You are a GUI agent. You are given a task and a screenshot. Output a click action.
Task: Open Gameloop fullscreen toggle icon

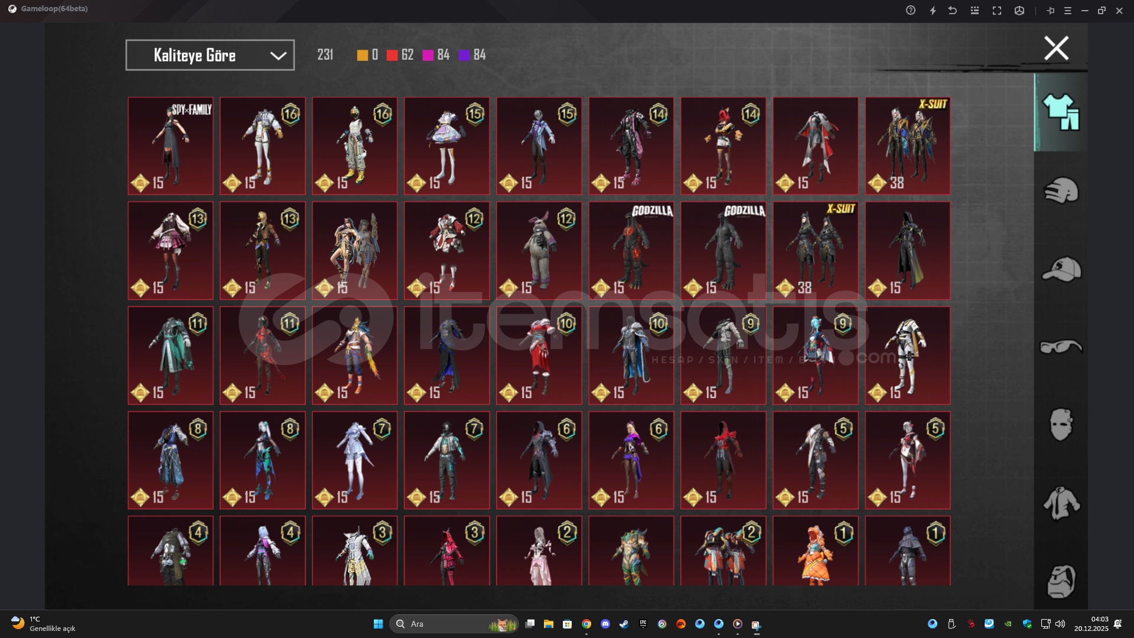997,11
